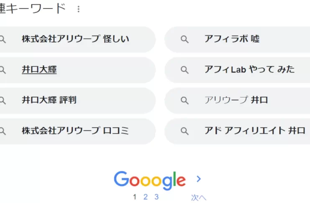Open the related keywords three-dot menu
The width and height of the screenshot is (310, 203).
click(x=78, y=9)
